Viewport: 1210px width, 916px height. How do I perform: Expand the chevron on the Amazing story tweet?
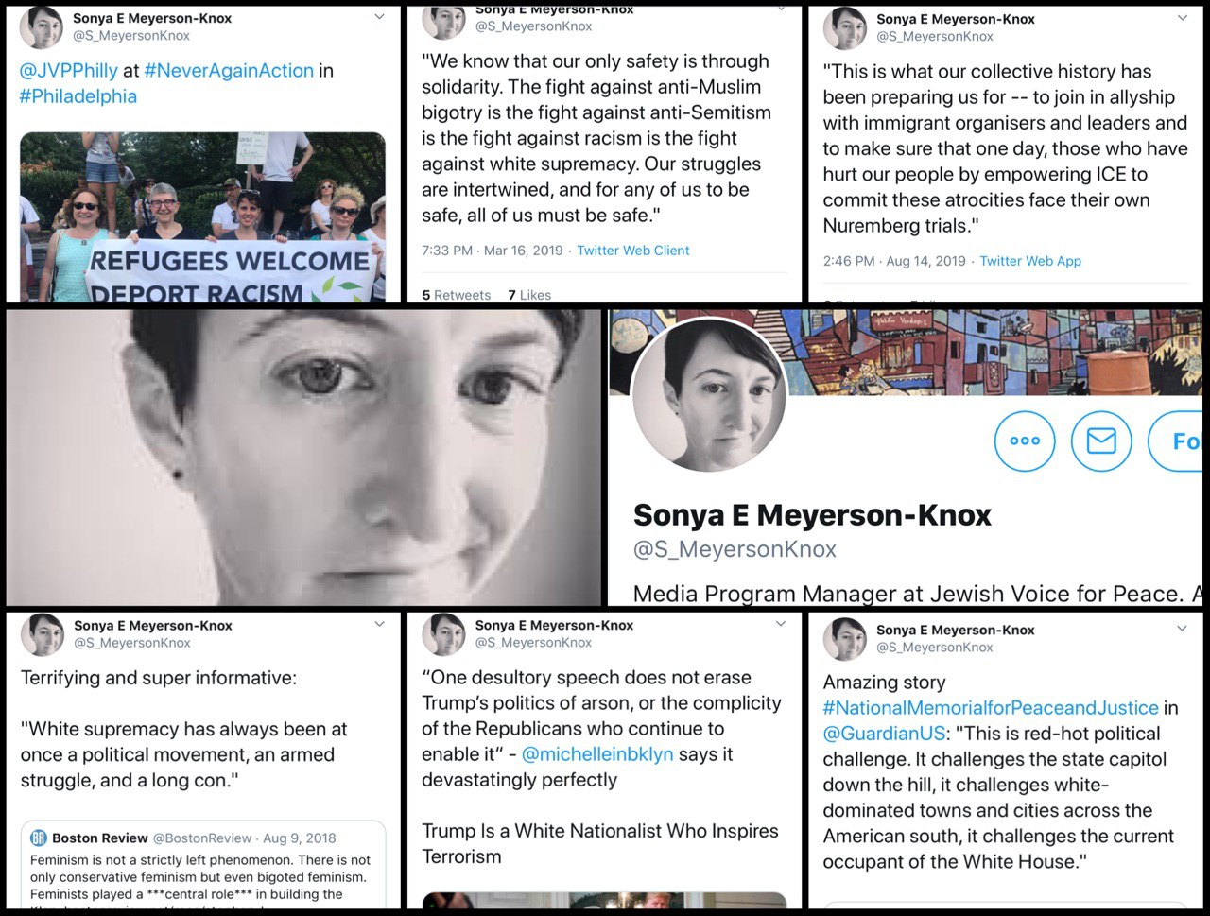click(1182, 629)
